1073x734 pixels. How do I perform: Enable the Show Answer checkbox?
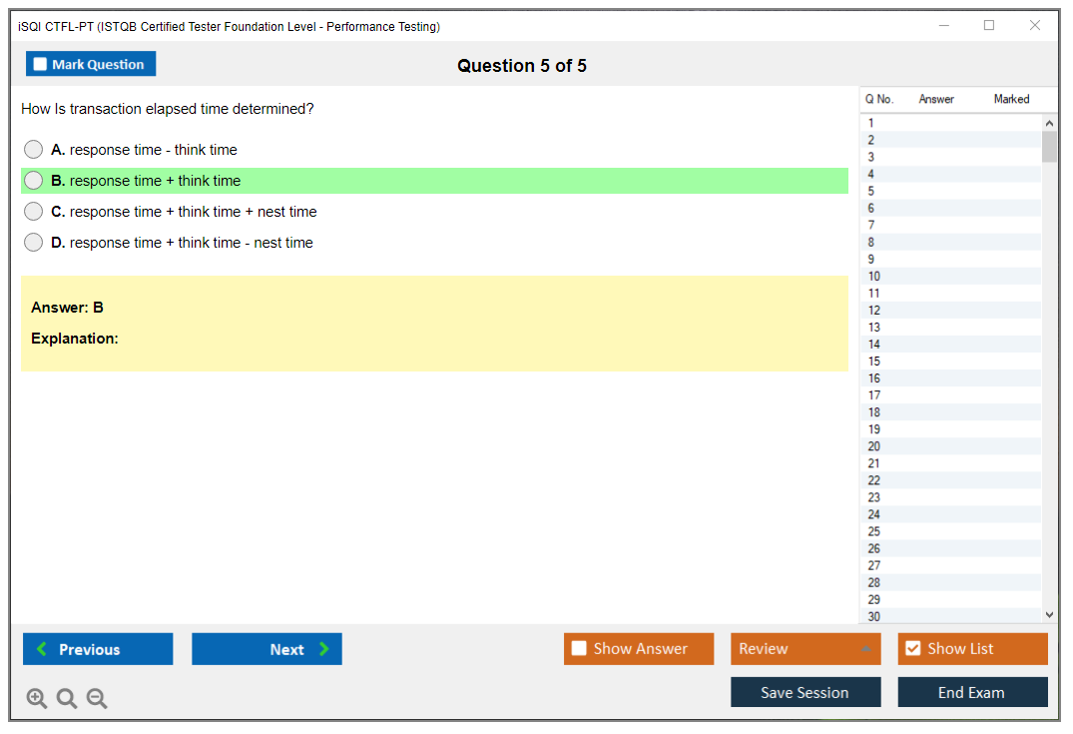pyautogui.click(x=579, y=649)
